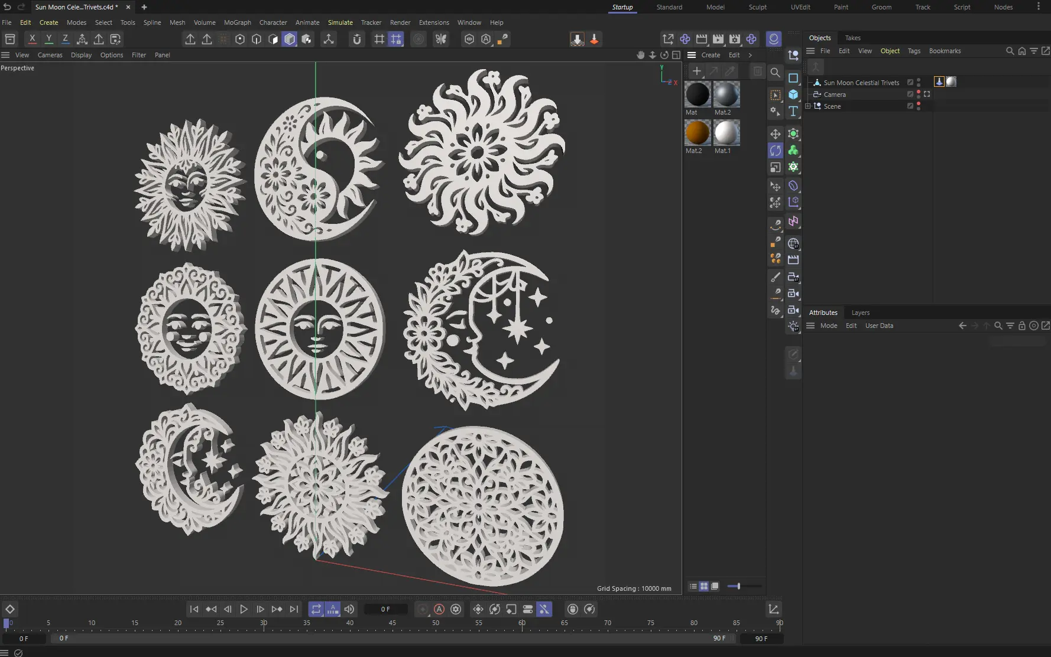Toggle Scene visibility dots
1051x657 pixels.
919,106
